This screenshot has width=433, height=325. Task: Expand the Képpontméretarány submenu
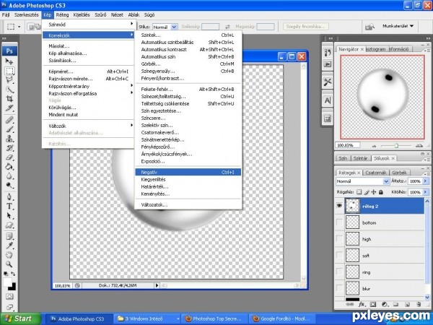88,86
